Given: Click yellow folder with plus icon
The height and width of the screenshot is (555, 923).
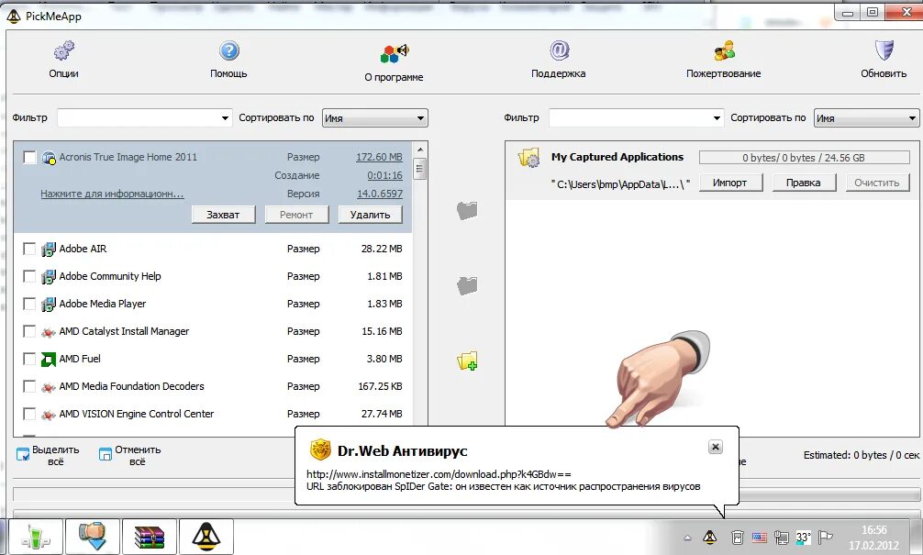Looking at the screenshot, I should tap(467, 361).
